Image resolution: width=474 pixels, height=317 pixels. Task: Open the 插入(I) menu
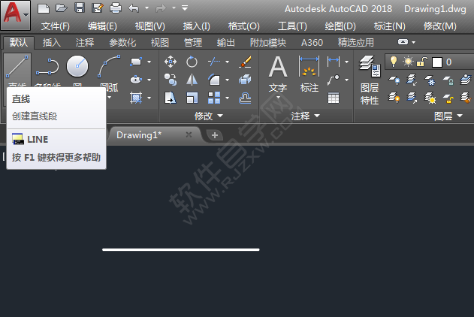click(x=197, y=26)
